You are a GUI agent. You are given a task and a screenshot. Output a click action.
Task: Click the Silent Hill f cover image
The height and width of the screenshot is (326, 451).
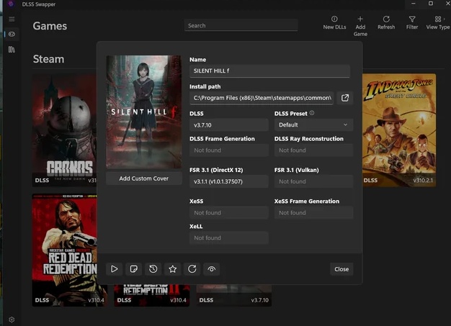pyautogui.click(x=144, y=112)
